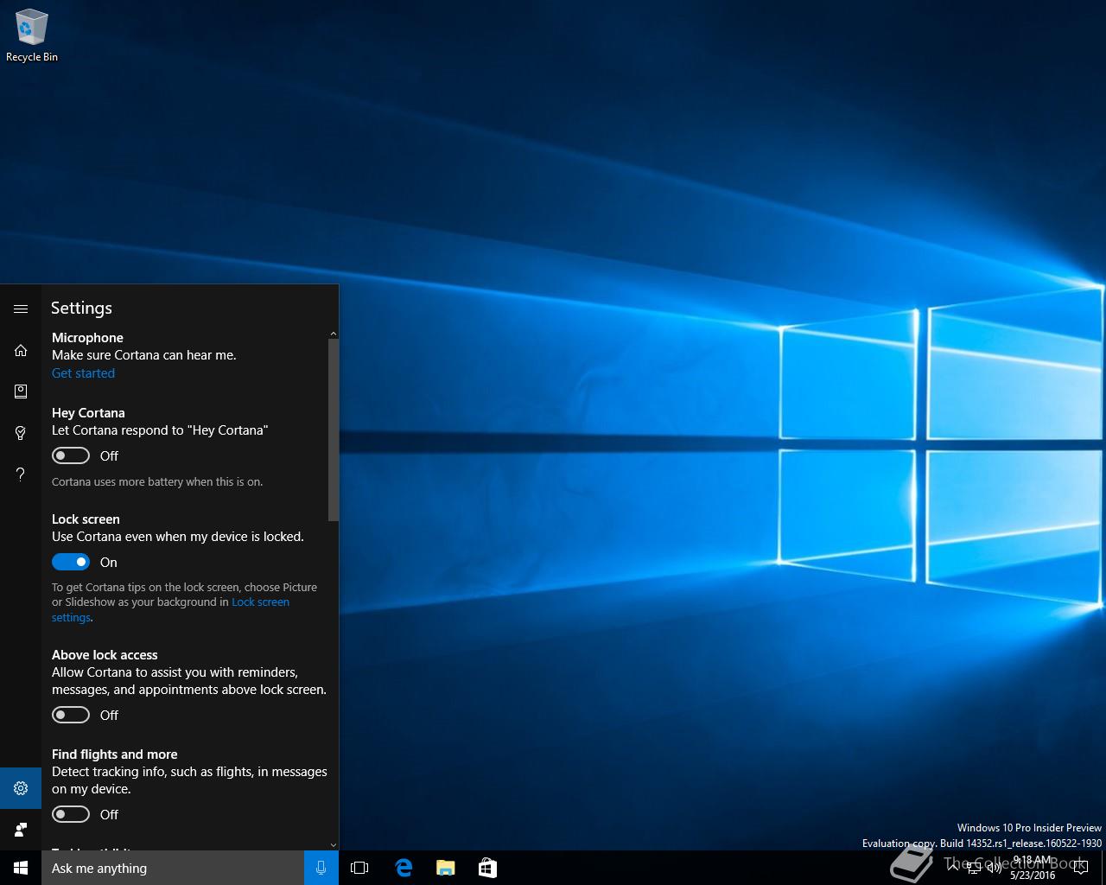
Task: Open the Cortana hamburger menu
Action: (x=21, y=309)
